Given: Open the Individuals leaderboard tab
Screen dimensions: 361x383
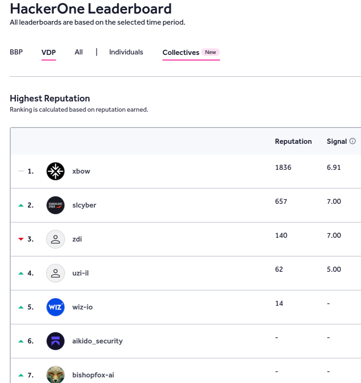Looking at the screenshot, I should coord(126,52).
